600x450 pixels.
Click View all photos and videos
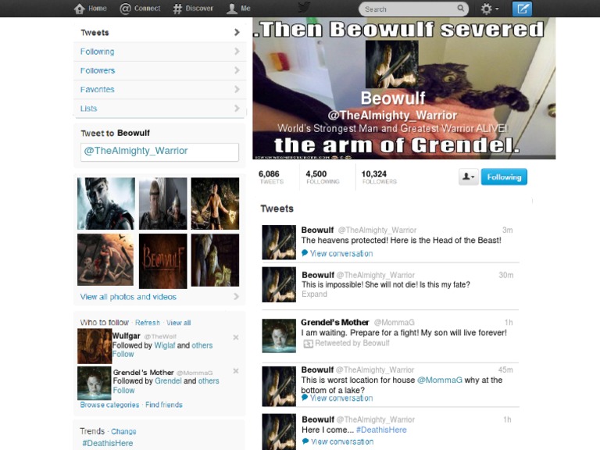tap(128, 297)
